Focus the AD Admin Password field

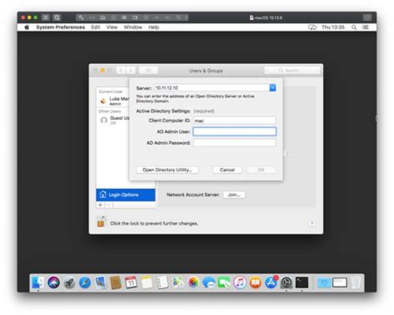[234, 143]
